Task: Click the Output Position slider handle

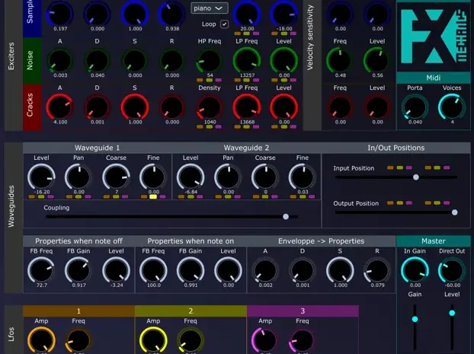Action: pos(454,212)
